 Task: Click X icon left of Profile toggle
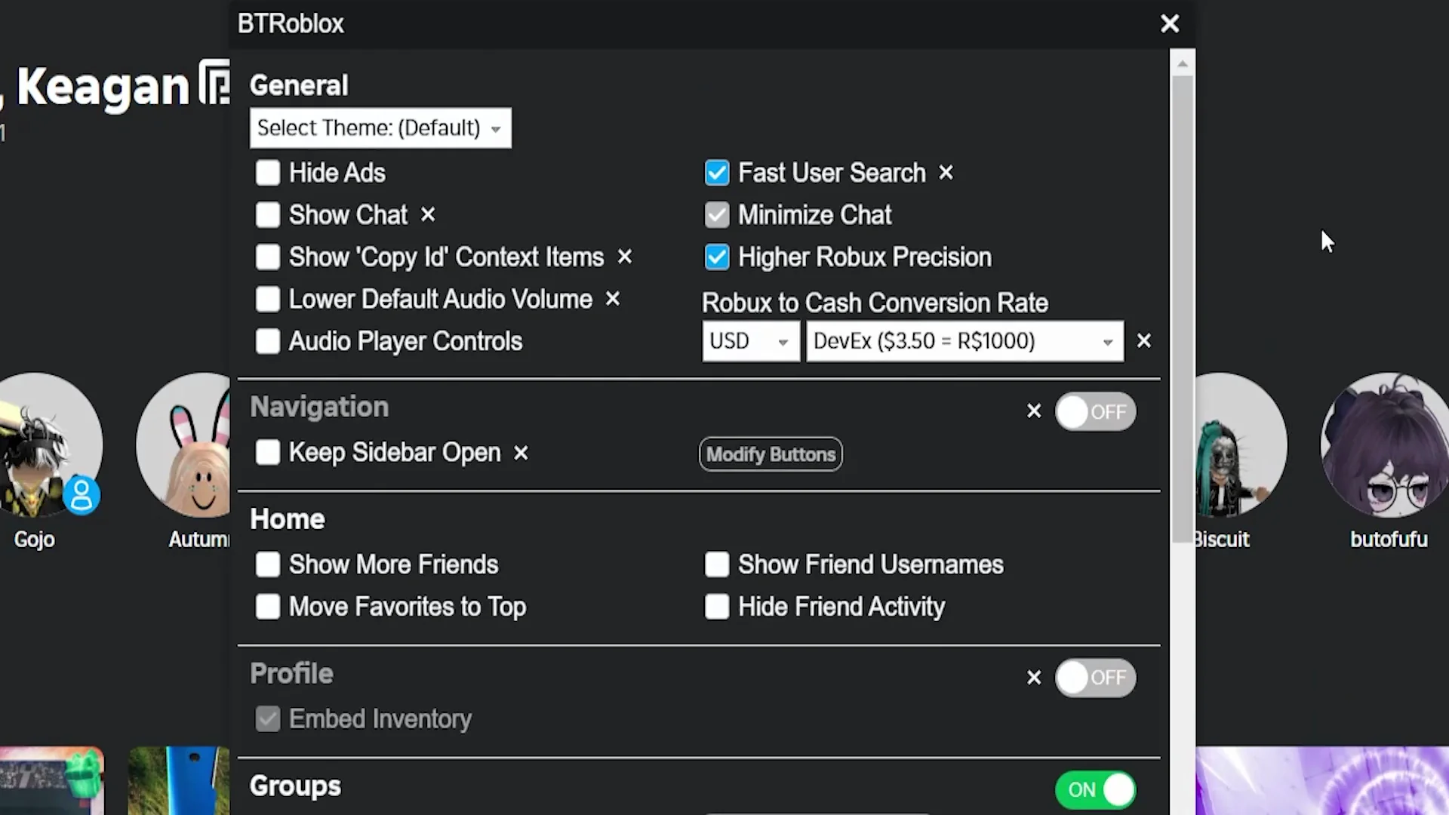[x=1034, y=678]
